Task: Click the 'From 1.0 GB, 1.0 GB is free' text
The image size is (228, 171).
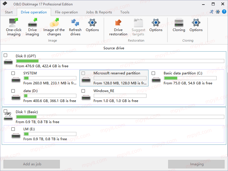Action: 116,101
